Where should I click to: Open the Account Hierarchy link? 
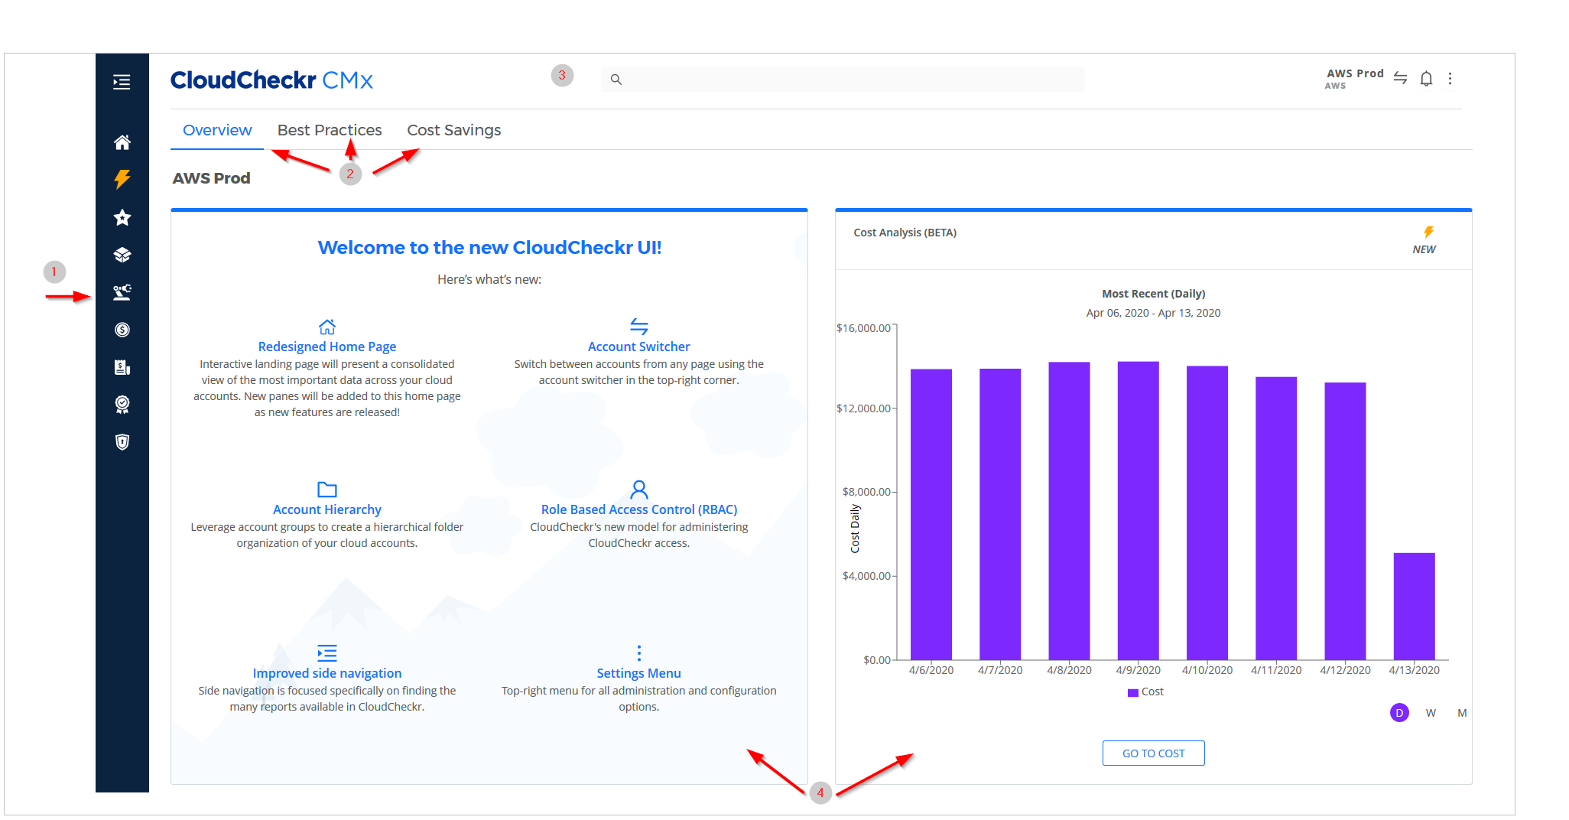point(327,509)
